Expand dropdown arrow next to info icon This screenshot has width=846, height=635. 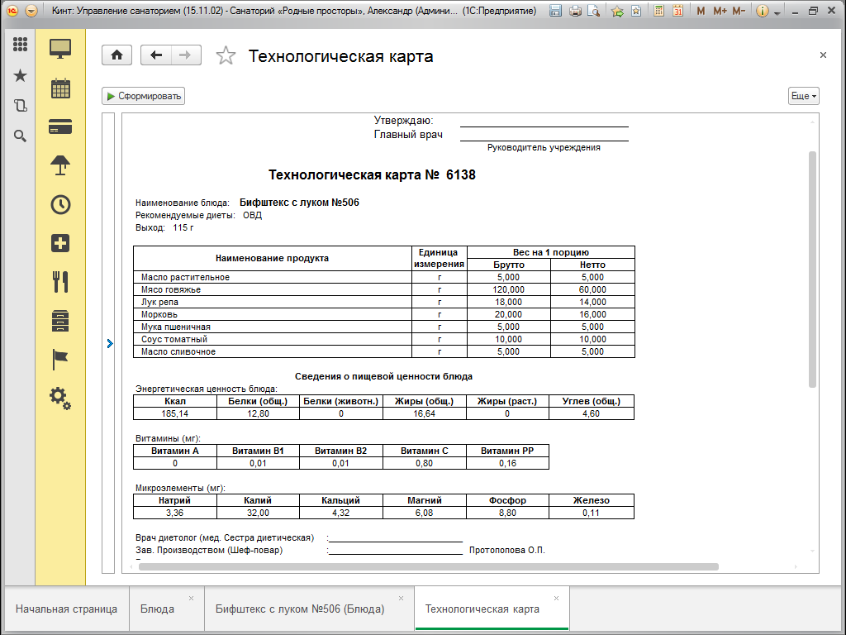pos(777,12)
